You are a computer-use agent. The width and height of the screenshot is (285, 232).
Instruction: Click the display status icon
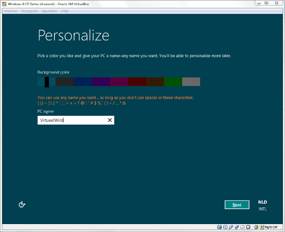pyautogui.click(x=248, y=227)
